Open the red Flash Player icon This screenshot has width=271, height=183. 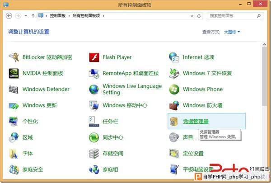94,57
